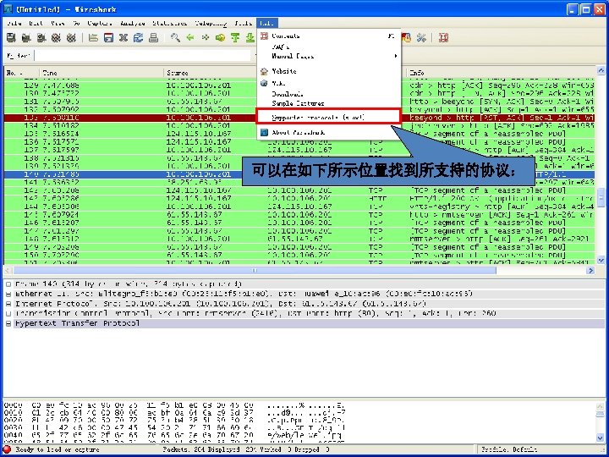The image size is (609, 457).
Task: Open the Tools menu
Action: coord(243,24)
